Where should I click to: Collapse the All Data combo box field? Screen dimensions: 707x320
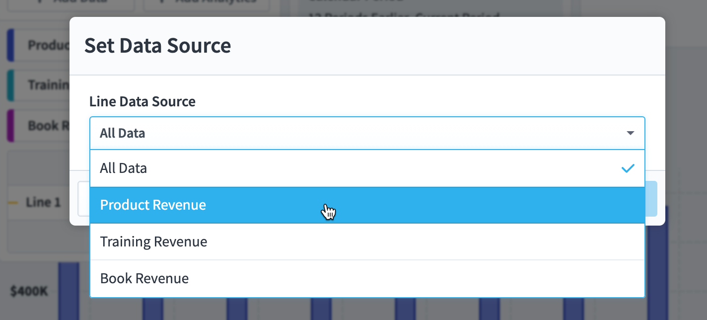pyautogui.click(x=367, y=133)
